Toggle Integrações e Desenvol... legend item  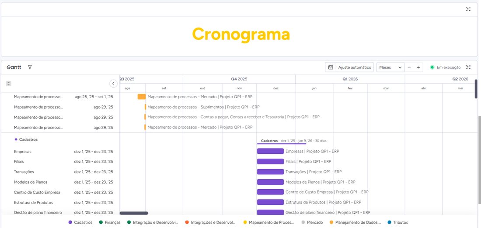point(210,222)
